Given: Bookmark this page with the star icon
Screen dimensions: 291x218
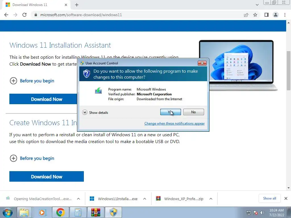Looking at the screenshot, I should [x=255, y=15].
